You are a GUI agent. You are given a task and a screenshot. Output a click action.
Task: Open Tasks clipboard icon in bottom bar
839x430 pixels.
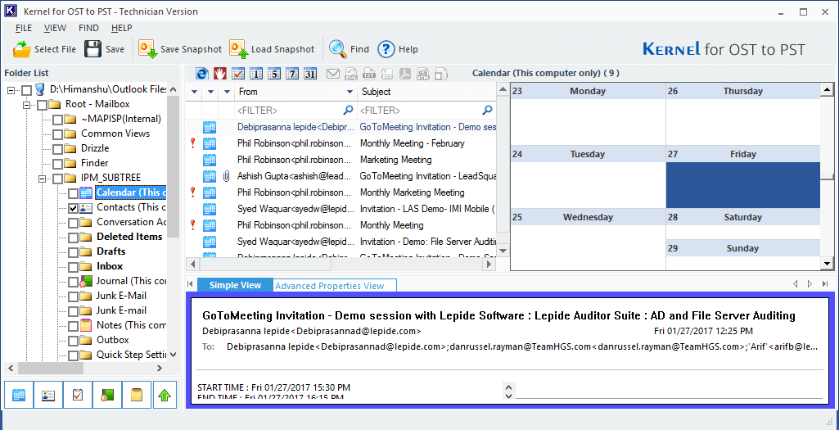pyautogui.click(x=78, y=396)
